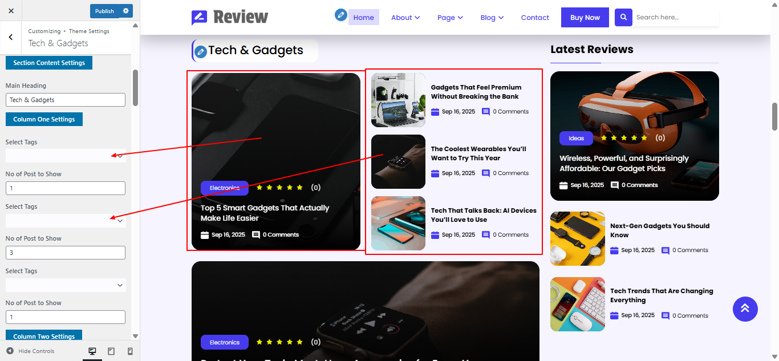779x361 pixels.
Task: Switch to desktop preview device icon
Action: (x=92, y=351)
